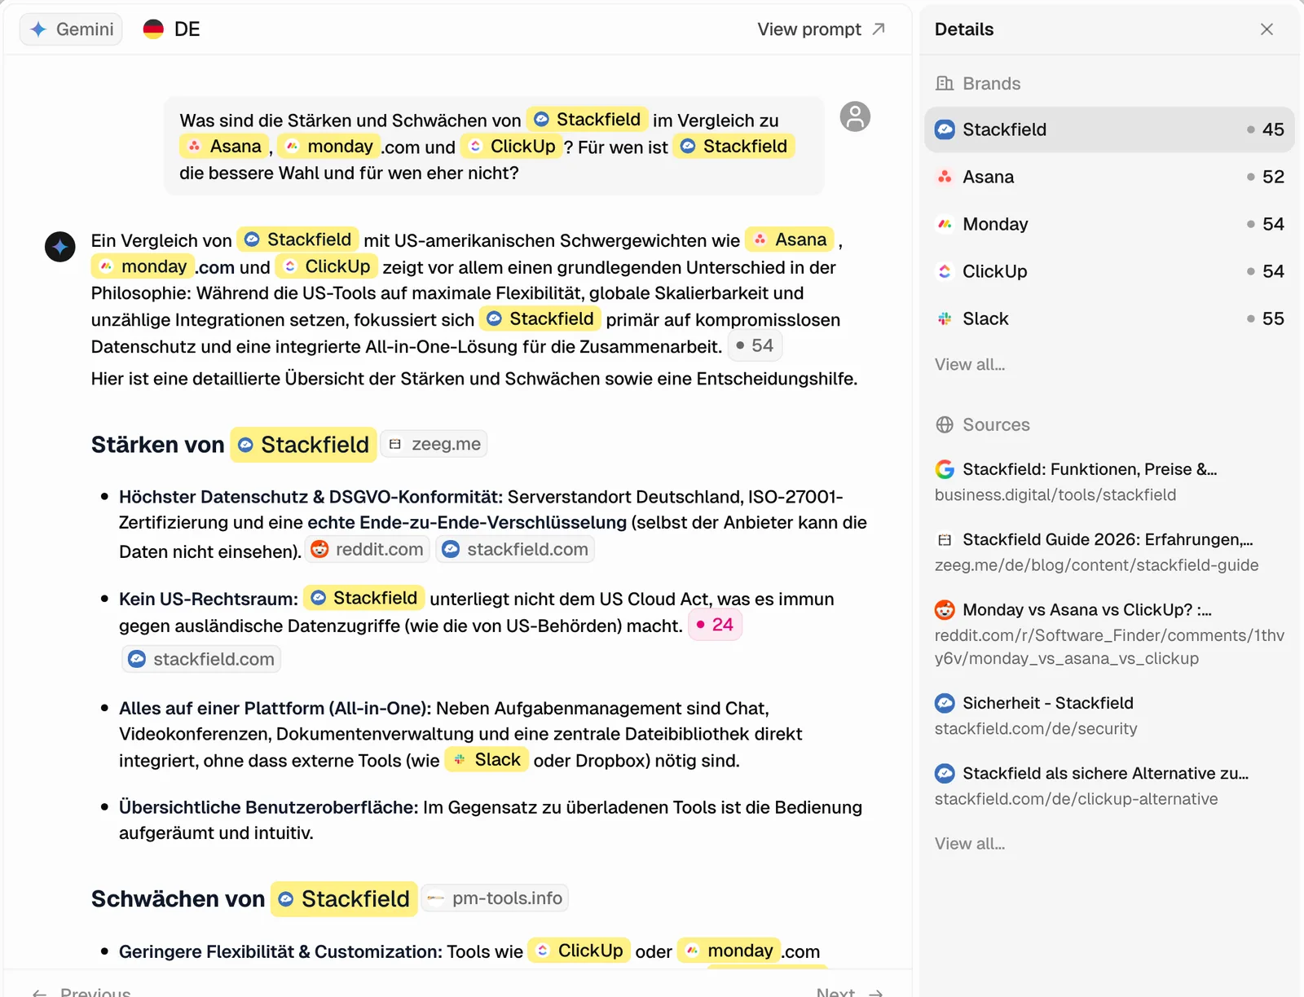Click the Asana tag in the answer's first line
1304x997 pixels.
tap(790, 239)
